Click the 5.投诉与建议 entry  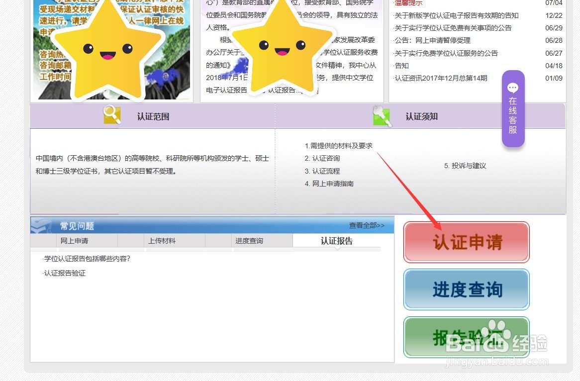pos(465,166)
